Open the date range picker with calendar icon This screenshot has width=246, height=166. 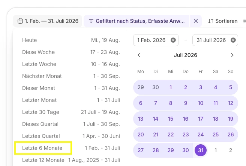[x=47, y=21]
